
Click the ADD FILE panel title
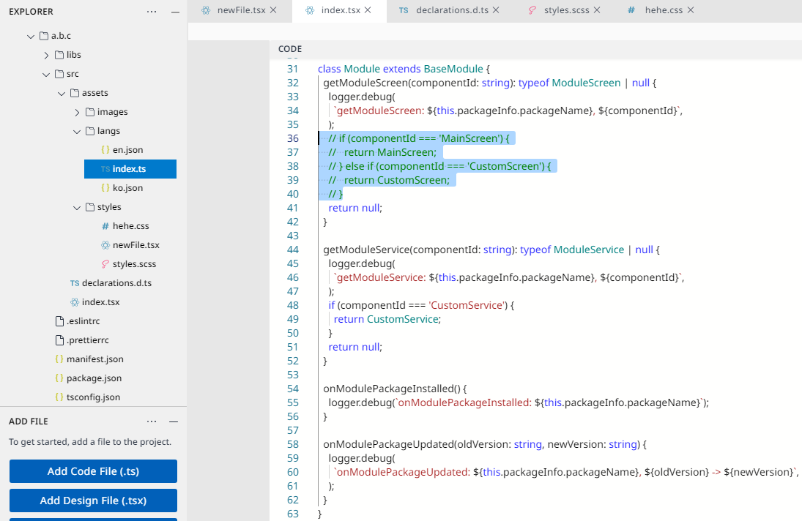coord(28,421)
